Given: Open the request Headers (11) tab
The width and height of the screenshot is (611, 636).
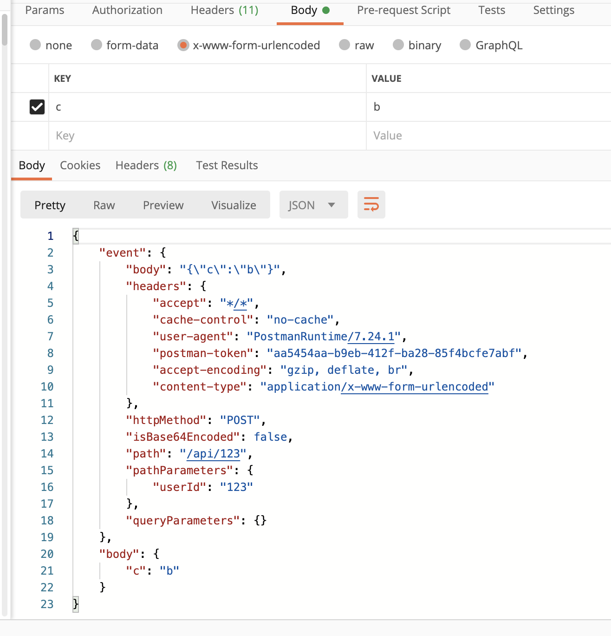Looking at the screenshot, I should click(224, 10).
